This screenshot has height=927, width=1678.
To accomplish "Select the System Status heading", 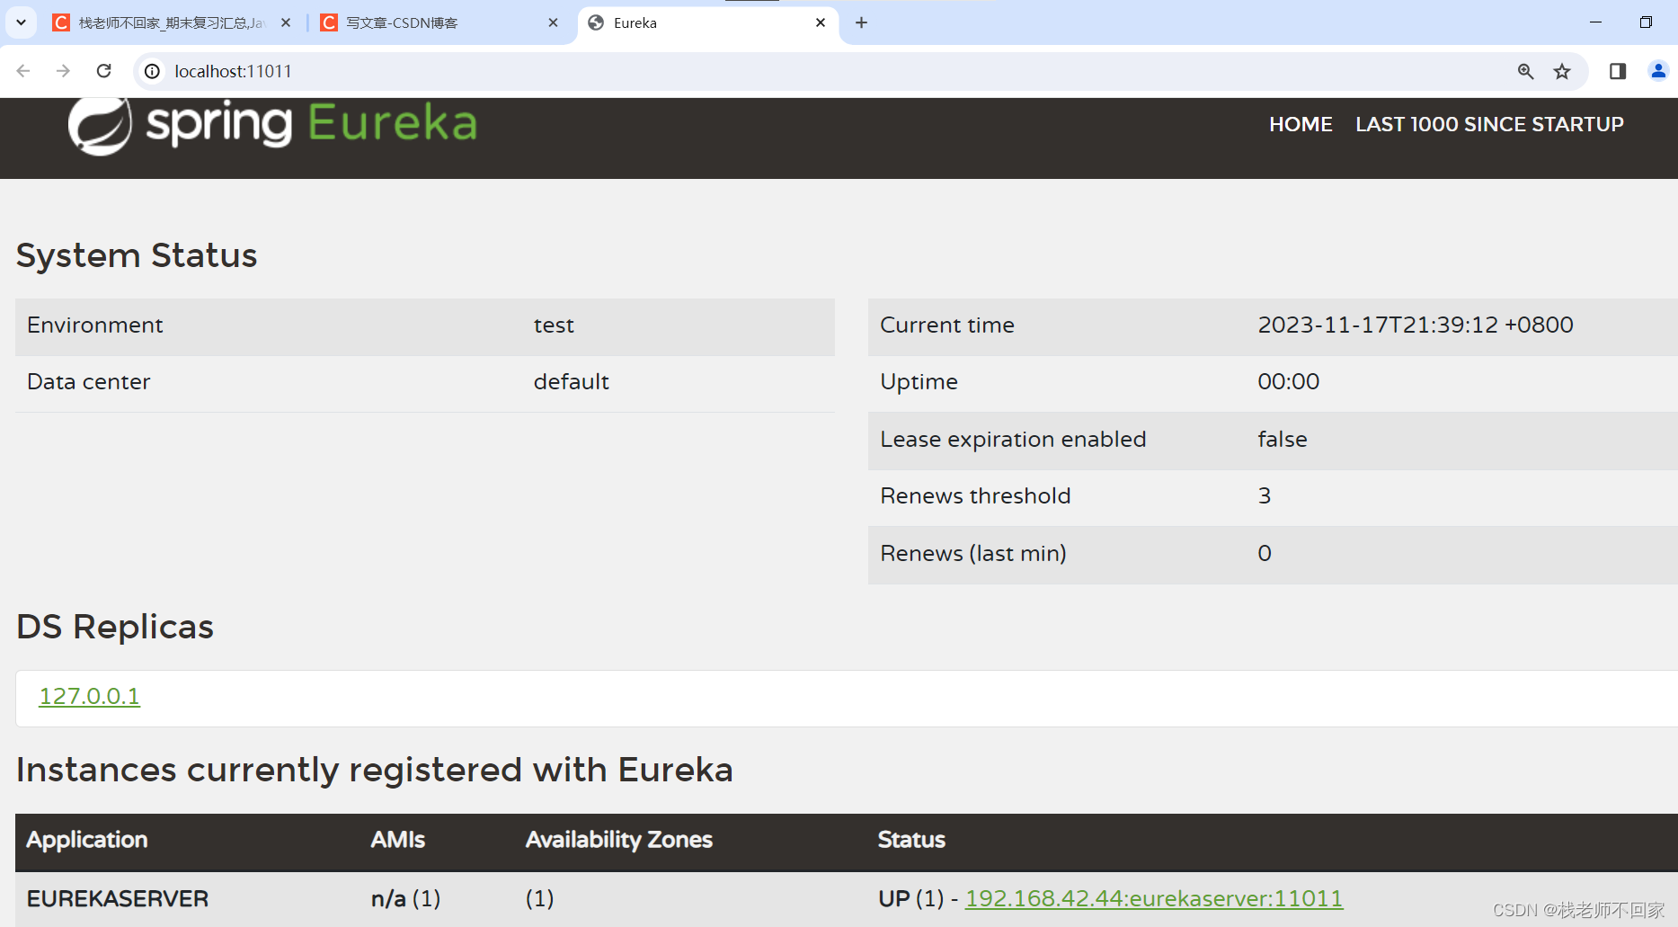I will (x=137, y=255).
